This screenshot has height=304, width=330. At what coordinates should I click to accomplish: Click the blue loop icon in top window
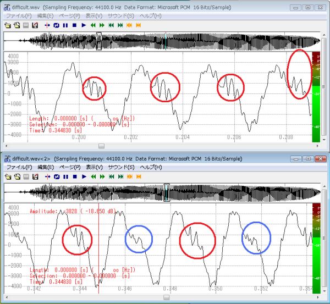pos(56,25)
